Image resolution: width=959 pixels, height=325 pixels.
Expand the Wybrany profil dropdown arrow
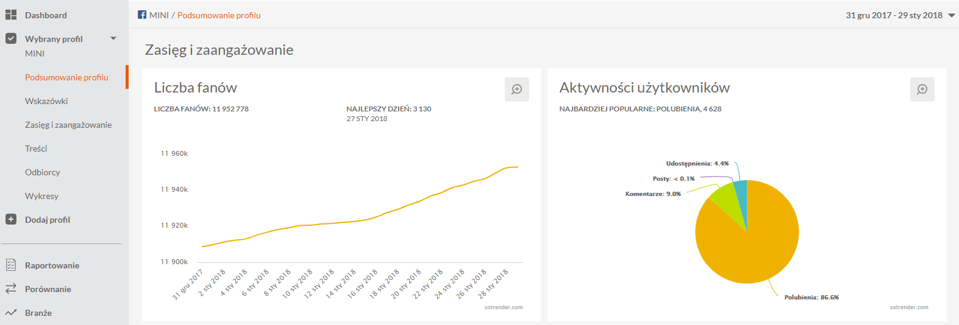click(113, 39)
